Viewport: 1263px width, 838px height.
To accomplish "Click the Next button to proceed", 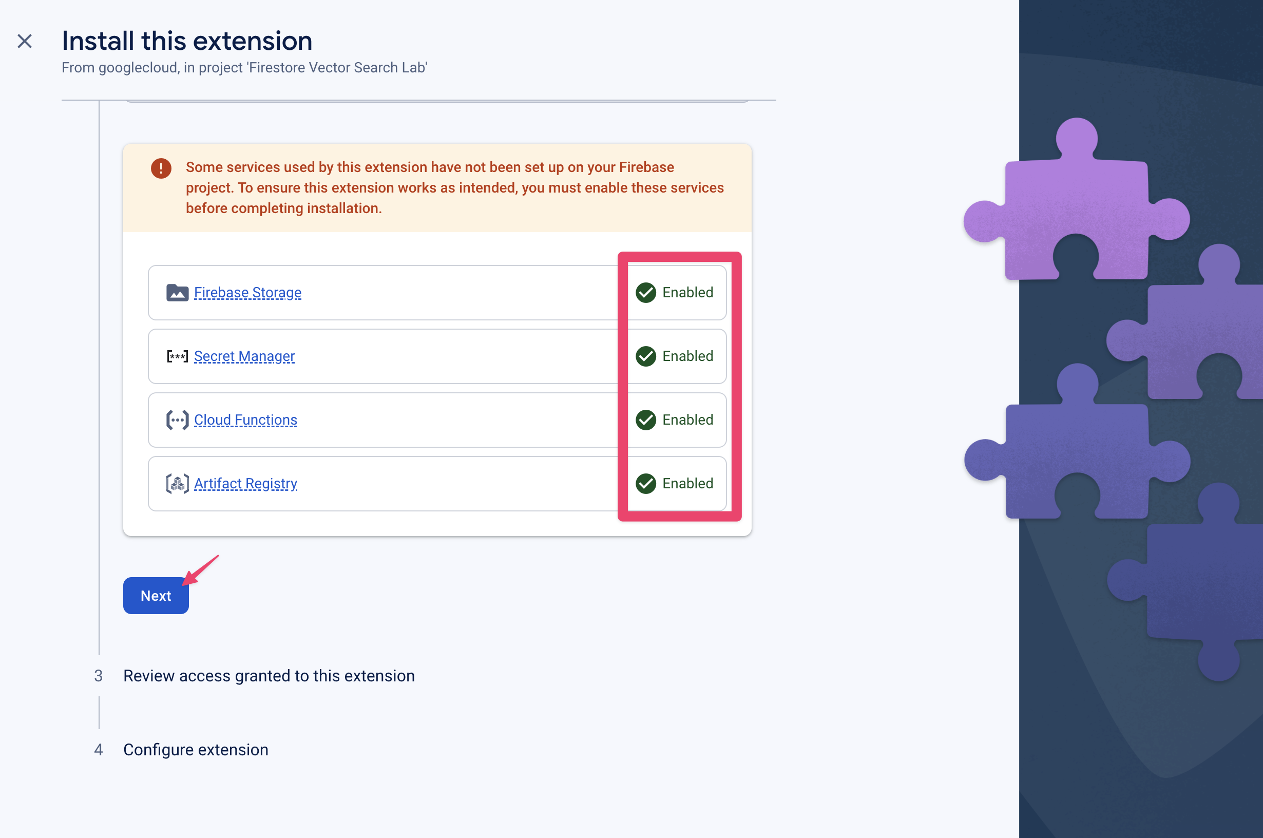I will point(155,596).
